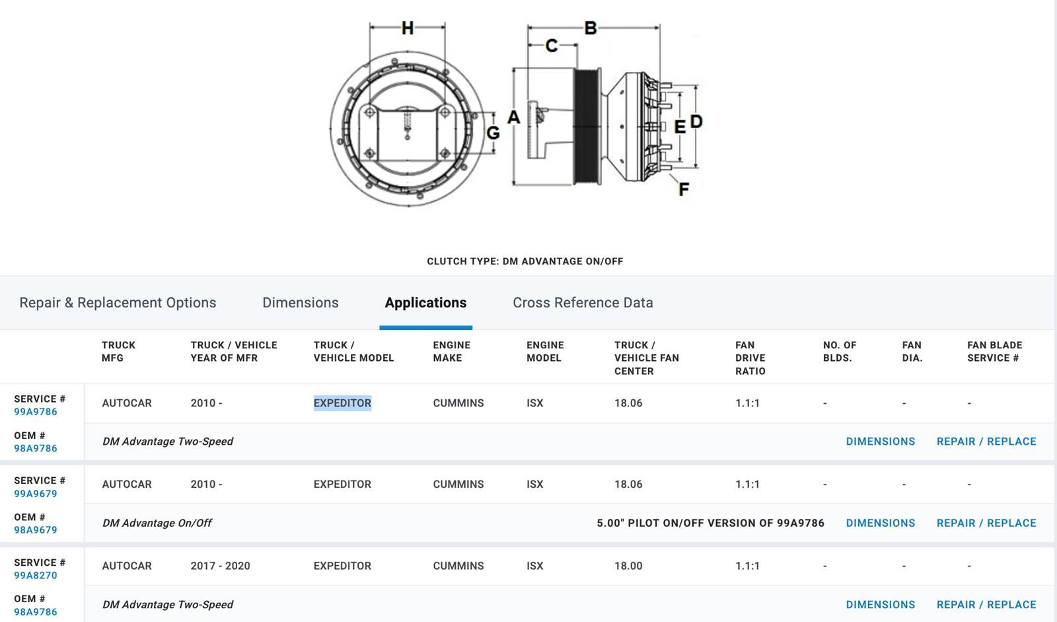
Task: Click the DM Advantage On/Off description text
Action: pos(157,523)
